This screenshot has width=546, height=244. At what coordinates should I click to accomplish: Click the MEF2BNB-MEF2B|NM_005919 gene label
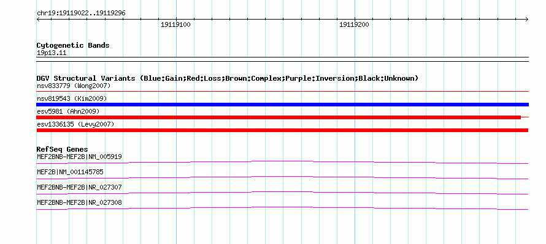[79, 157]
